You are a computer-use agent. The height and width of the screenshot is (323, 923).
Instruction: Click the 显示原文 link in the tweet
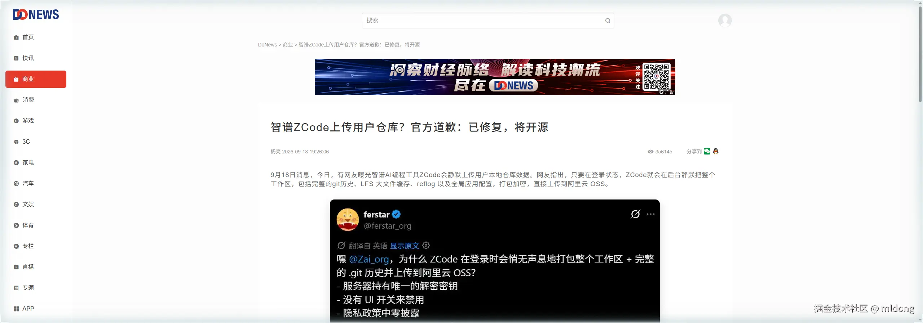click(x=405, y=246)
